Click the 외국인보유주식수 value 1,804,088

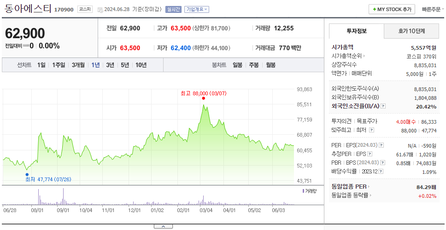pyautogui.click(x=425, y=98)
